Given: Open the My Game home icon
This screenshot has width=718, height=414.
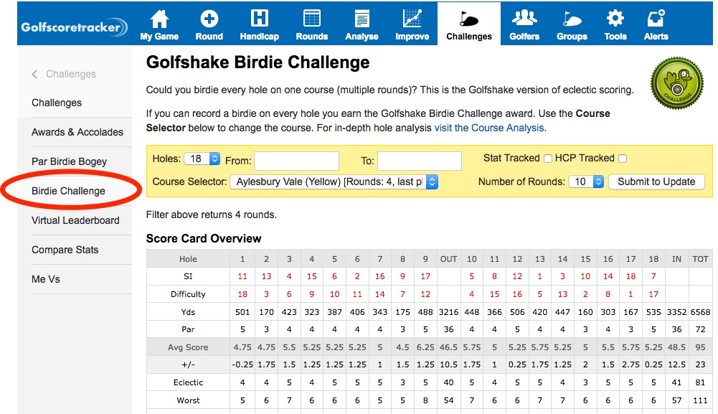Looking at the screenshot, I should tap(159, 19).
